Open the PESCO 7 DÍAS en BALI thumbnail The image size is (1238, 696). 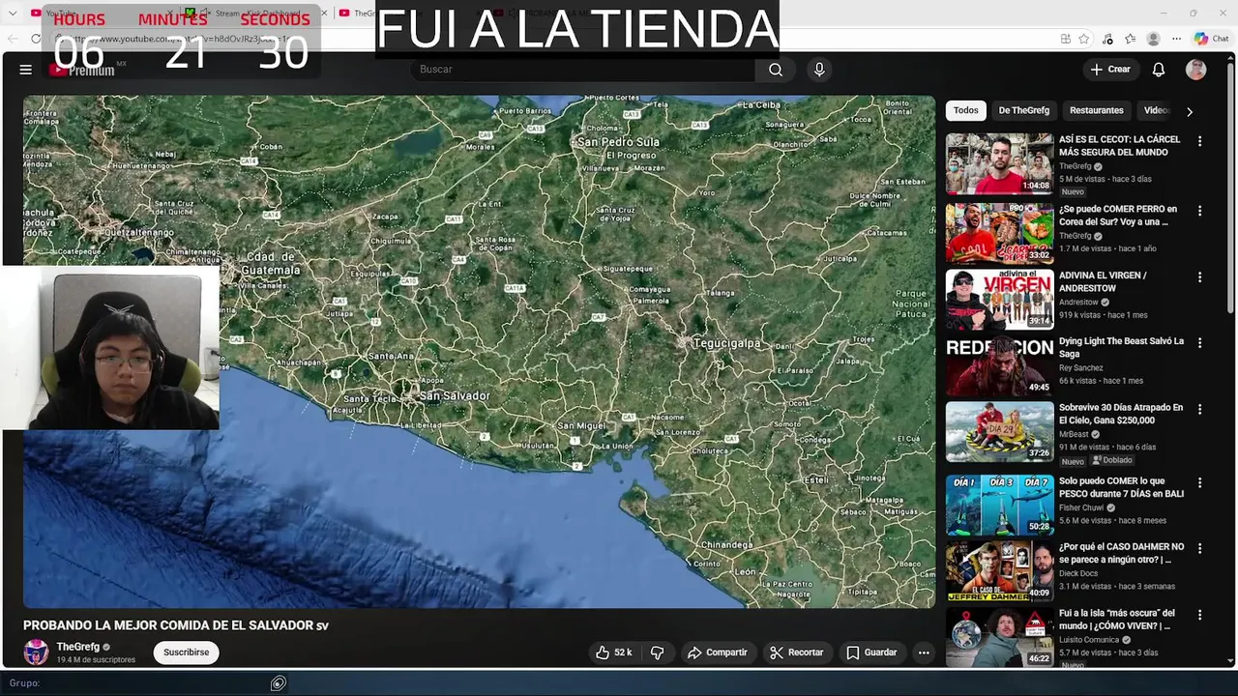click(x=999, y=505)
